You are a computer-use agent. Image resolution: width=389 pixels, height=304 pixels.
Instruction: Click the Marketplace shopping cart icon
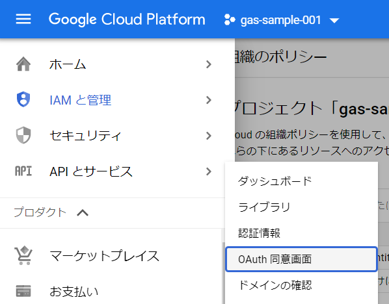tap(23, 255)
